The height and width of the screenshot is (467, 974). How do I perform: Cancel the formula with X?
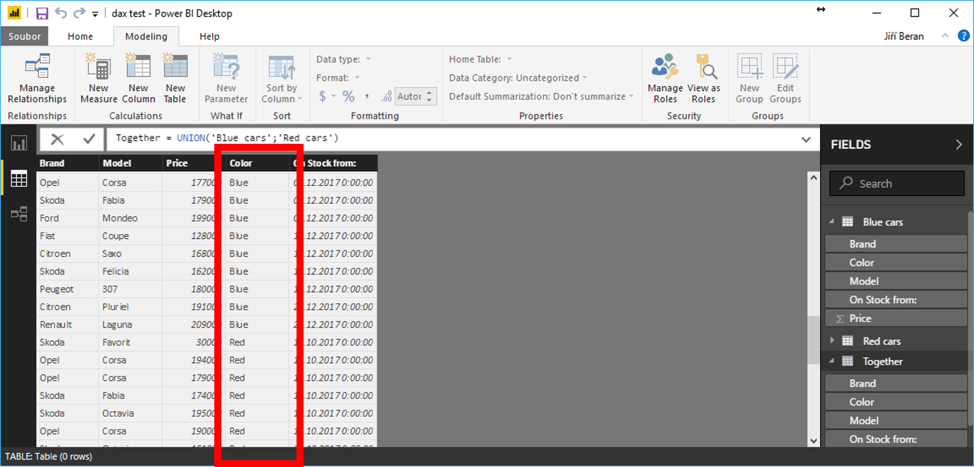tap(57, 139)
